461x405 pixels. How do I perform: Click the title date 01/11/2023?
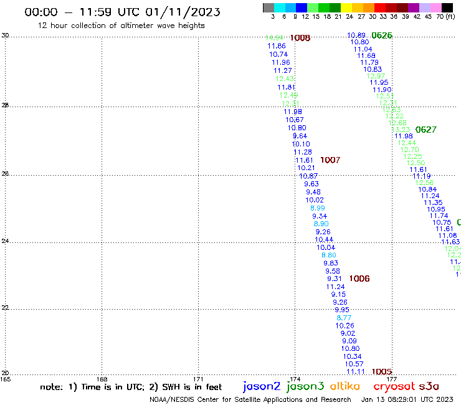coord(183,12)
